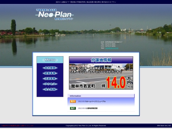172x129 pixels.
Task: Click the red notice text in footer
Action: (x=17, y=126)
